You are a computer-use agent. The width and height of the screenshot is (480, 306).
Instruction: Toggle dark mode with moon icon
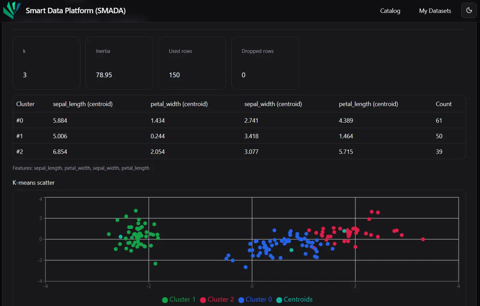(x=469, y=10)
